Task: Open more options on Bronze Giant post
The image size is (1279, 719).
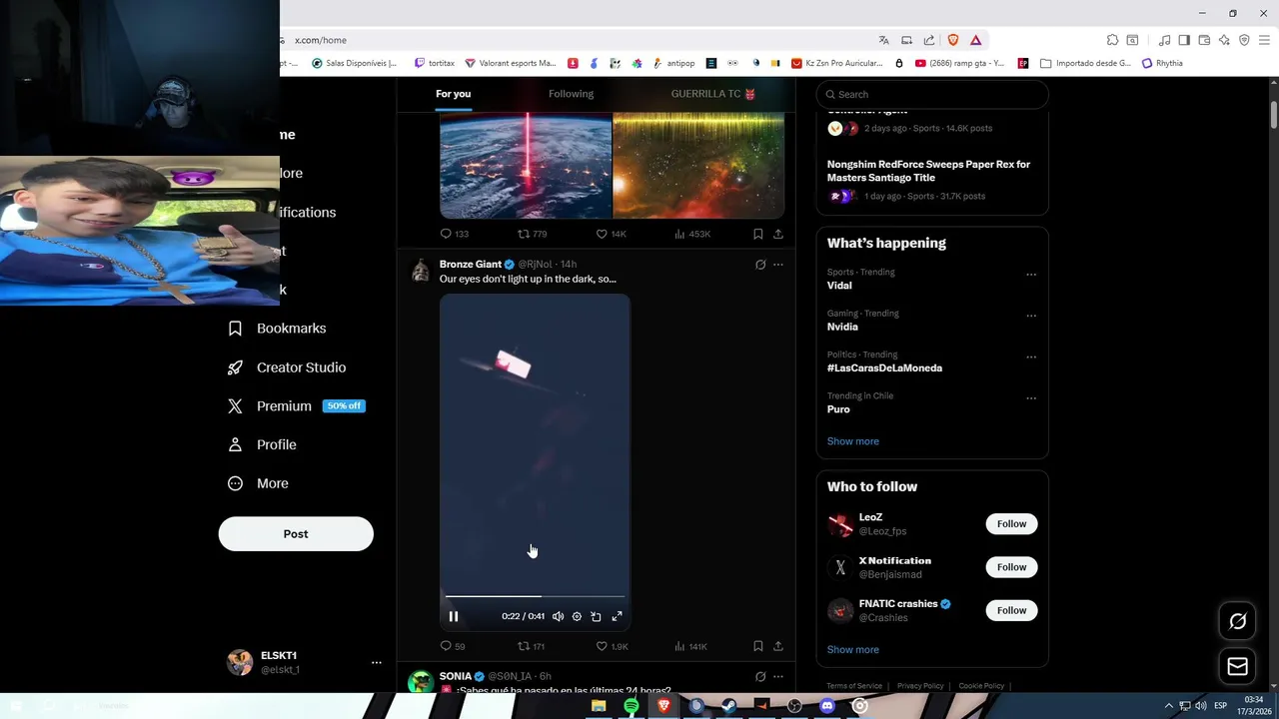Action: 778,265
